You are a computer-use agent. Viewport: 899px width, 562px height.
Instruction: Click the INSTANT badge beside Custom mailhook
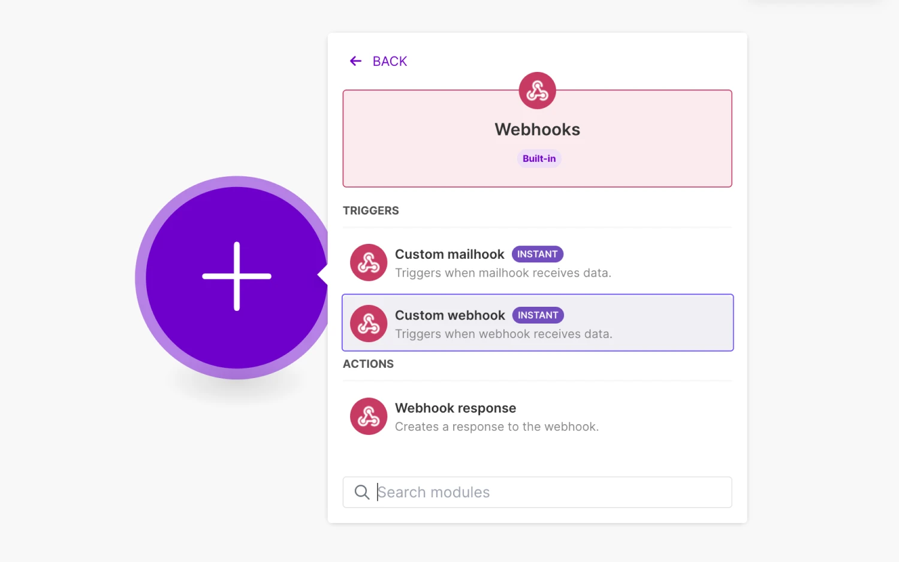pyautogui.click(x=538, y=254)
